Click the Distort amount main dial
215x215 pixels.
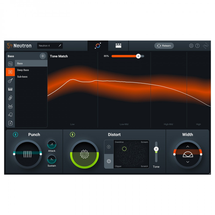click(x=84, y=154)
